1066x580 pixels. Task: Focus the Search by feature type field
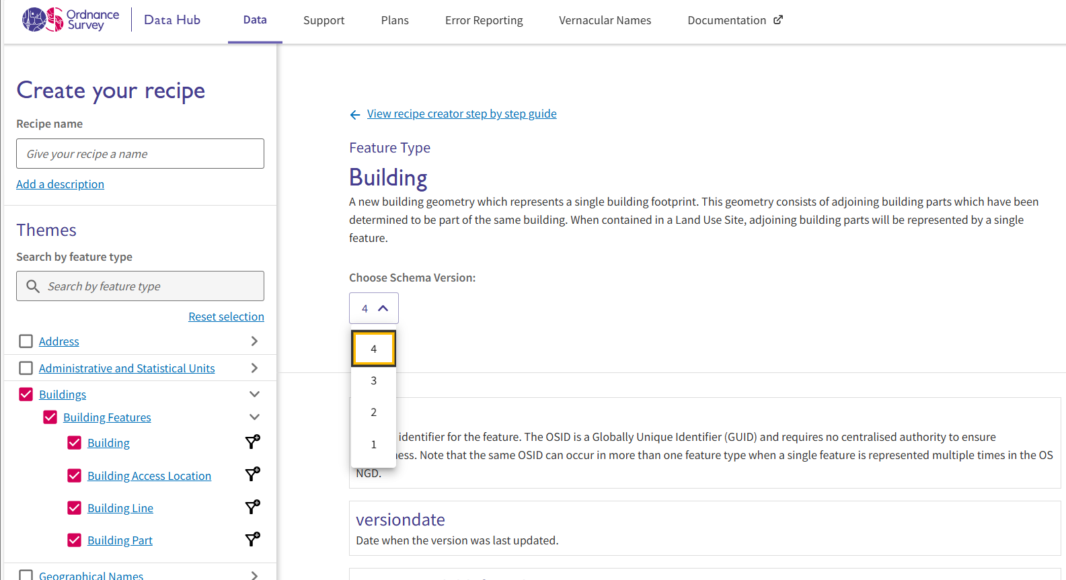click(140, 286)
